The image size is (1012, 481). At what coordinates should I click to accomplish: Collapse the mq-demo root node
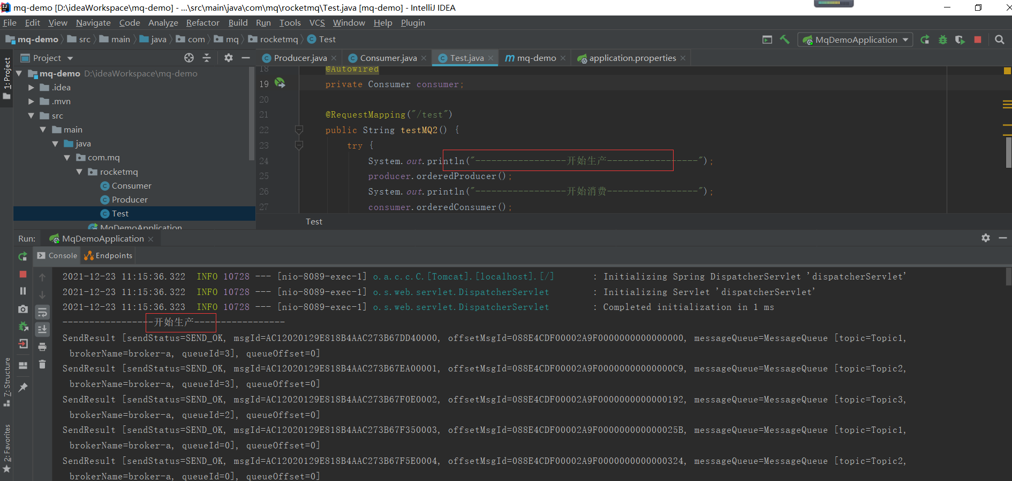(x=19, y=74)
